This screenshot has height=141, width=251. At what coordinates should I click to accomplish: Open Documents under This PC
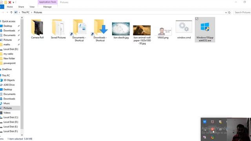point(9,94)
